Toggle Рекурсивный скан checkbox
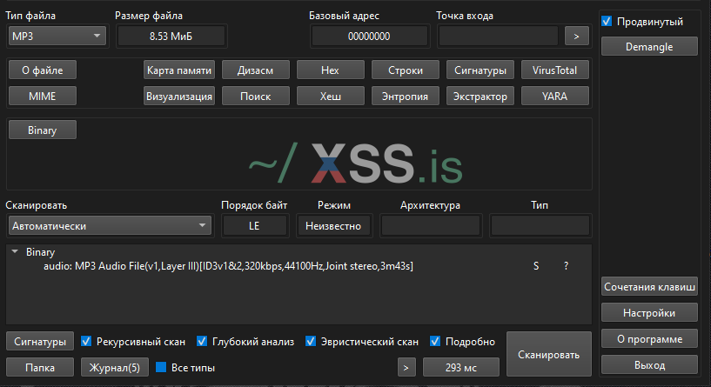Screen dimensions: 711x387 pos(85,341)
